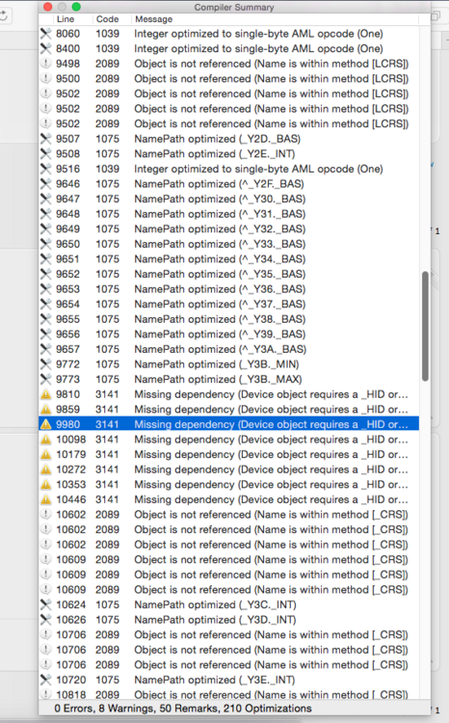Click the optimization icon on line 9772 row
Image resolution: width=449 pixels, height=723 pixels.
45,364
